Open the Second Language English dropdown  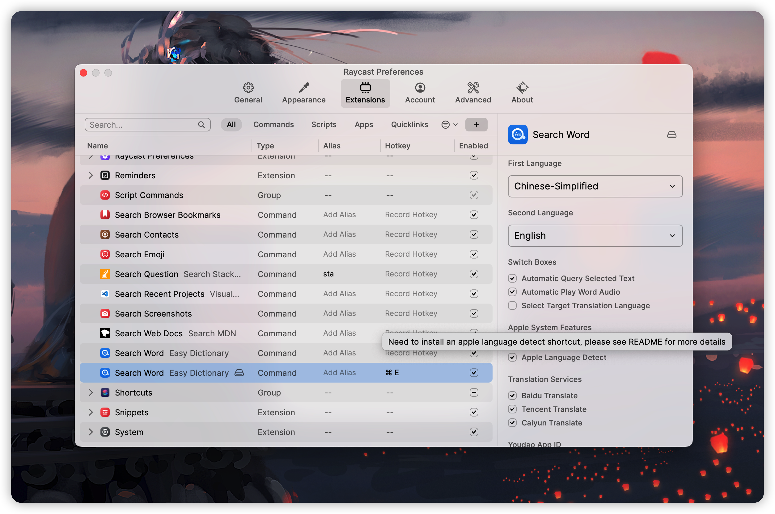(595, 236)
